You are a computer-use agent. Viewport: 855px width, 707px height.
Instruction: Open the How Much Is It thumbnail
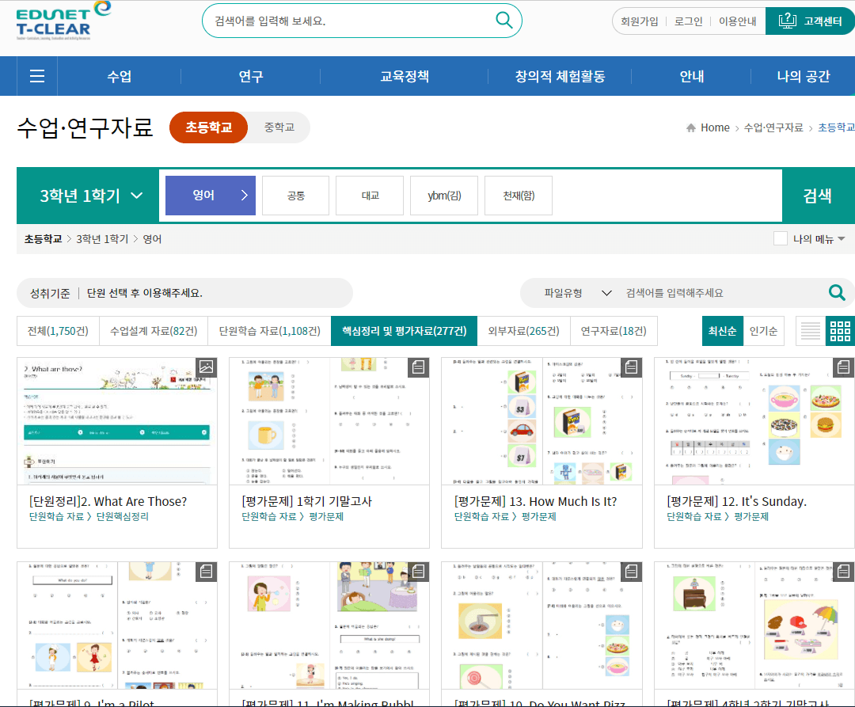pyautogui.click(x=541, y=421)
